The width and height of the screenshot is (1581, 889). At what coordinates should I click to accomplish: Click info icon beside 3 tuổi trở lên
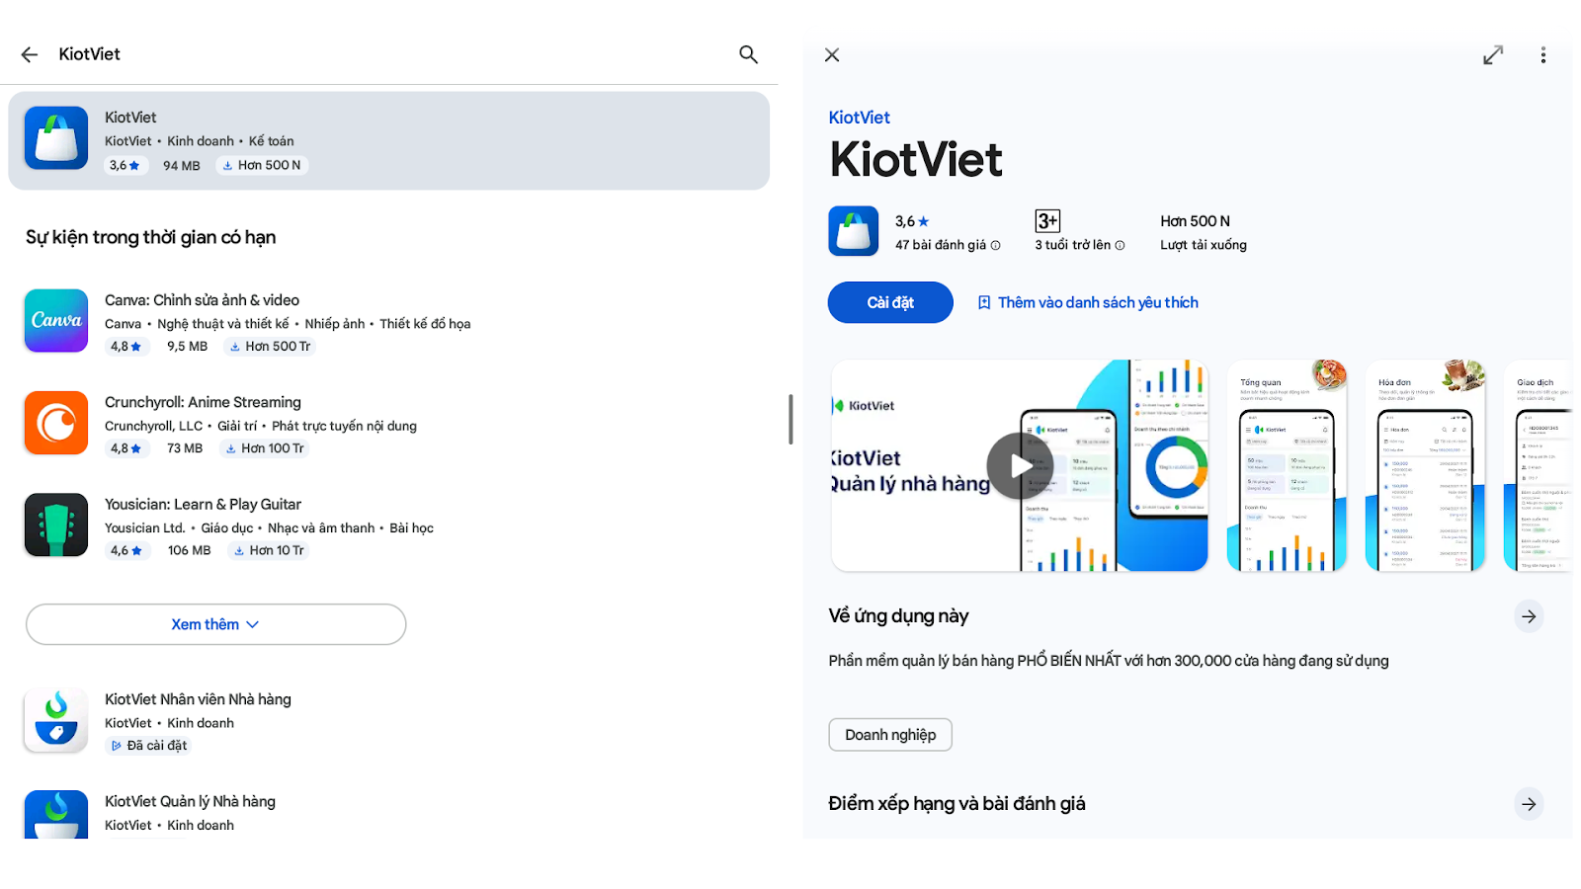1120,246
